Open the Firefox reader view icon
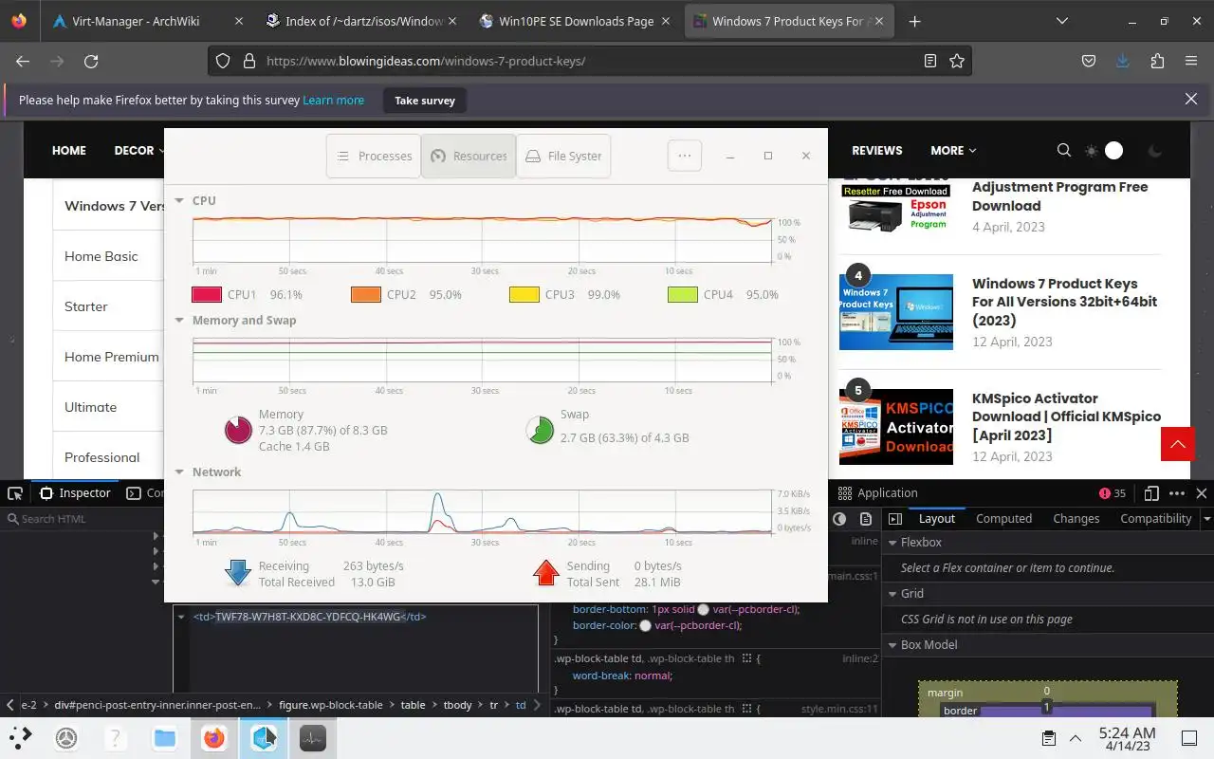1214x759 pixels. click(x=930, y=61)
